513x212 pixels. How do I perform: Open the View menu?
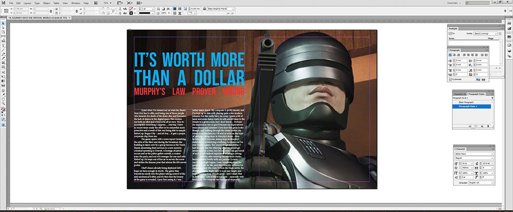tap(65, 3)
